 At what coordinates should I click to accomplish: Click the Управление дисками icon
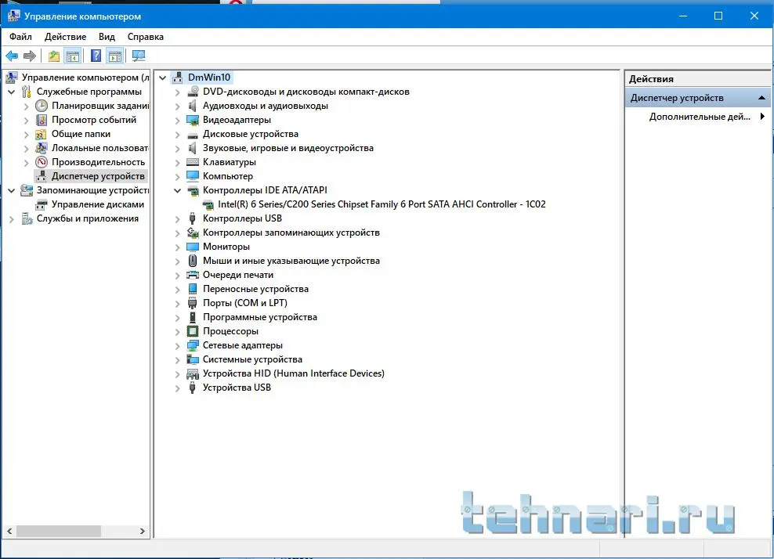(42, 205)
